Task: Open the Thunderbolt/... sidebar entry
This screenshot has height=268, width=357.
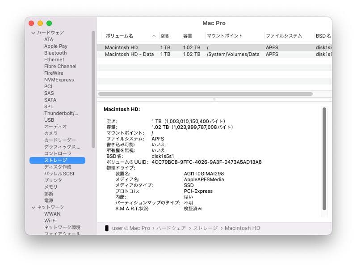Action: pos(61,113)
